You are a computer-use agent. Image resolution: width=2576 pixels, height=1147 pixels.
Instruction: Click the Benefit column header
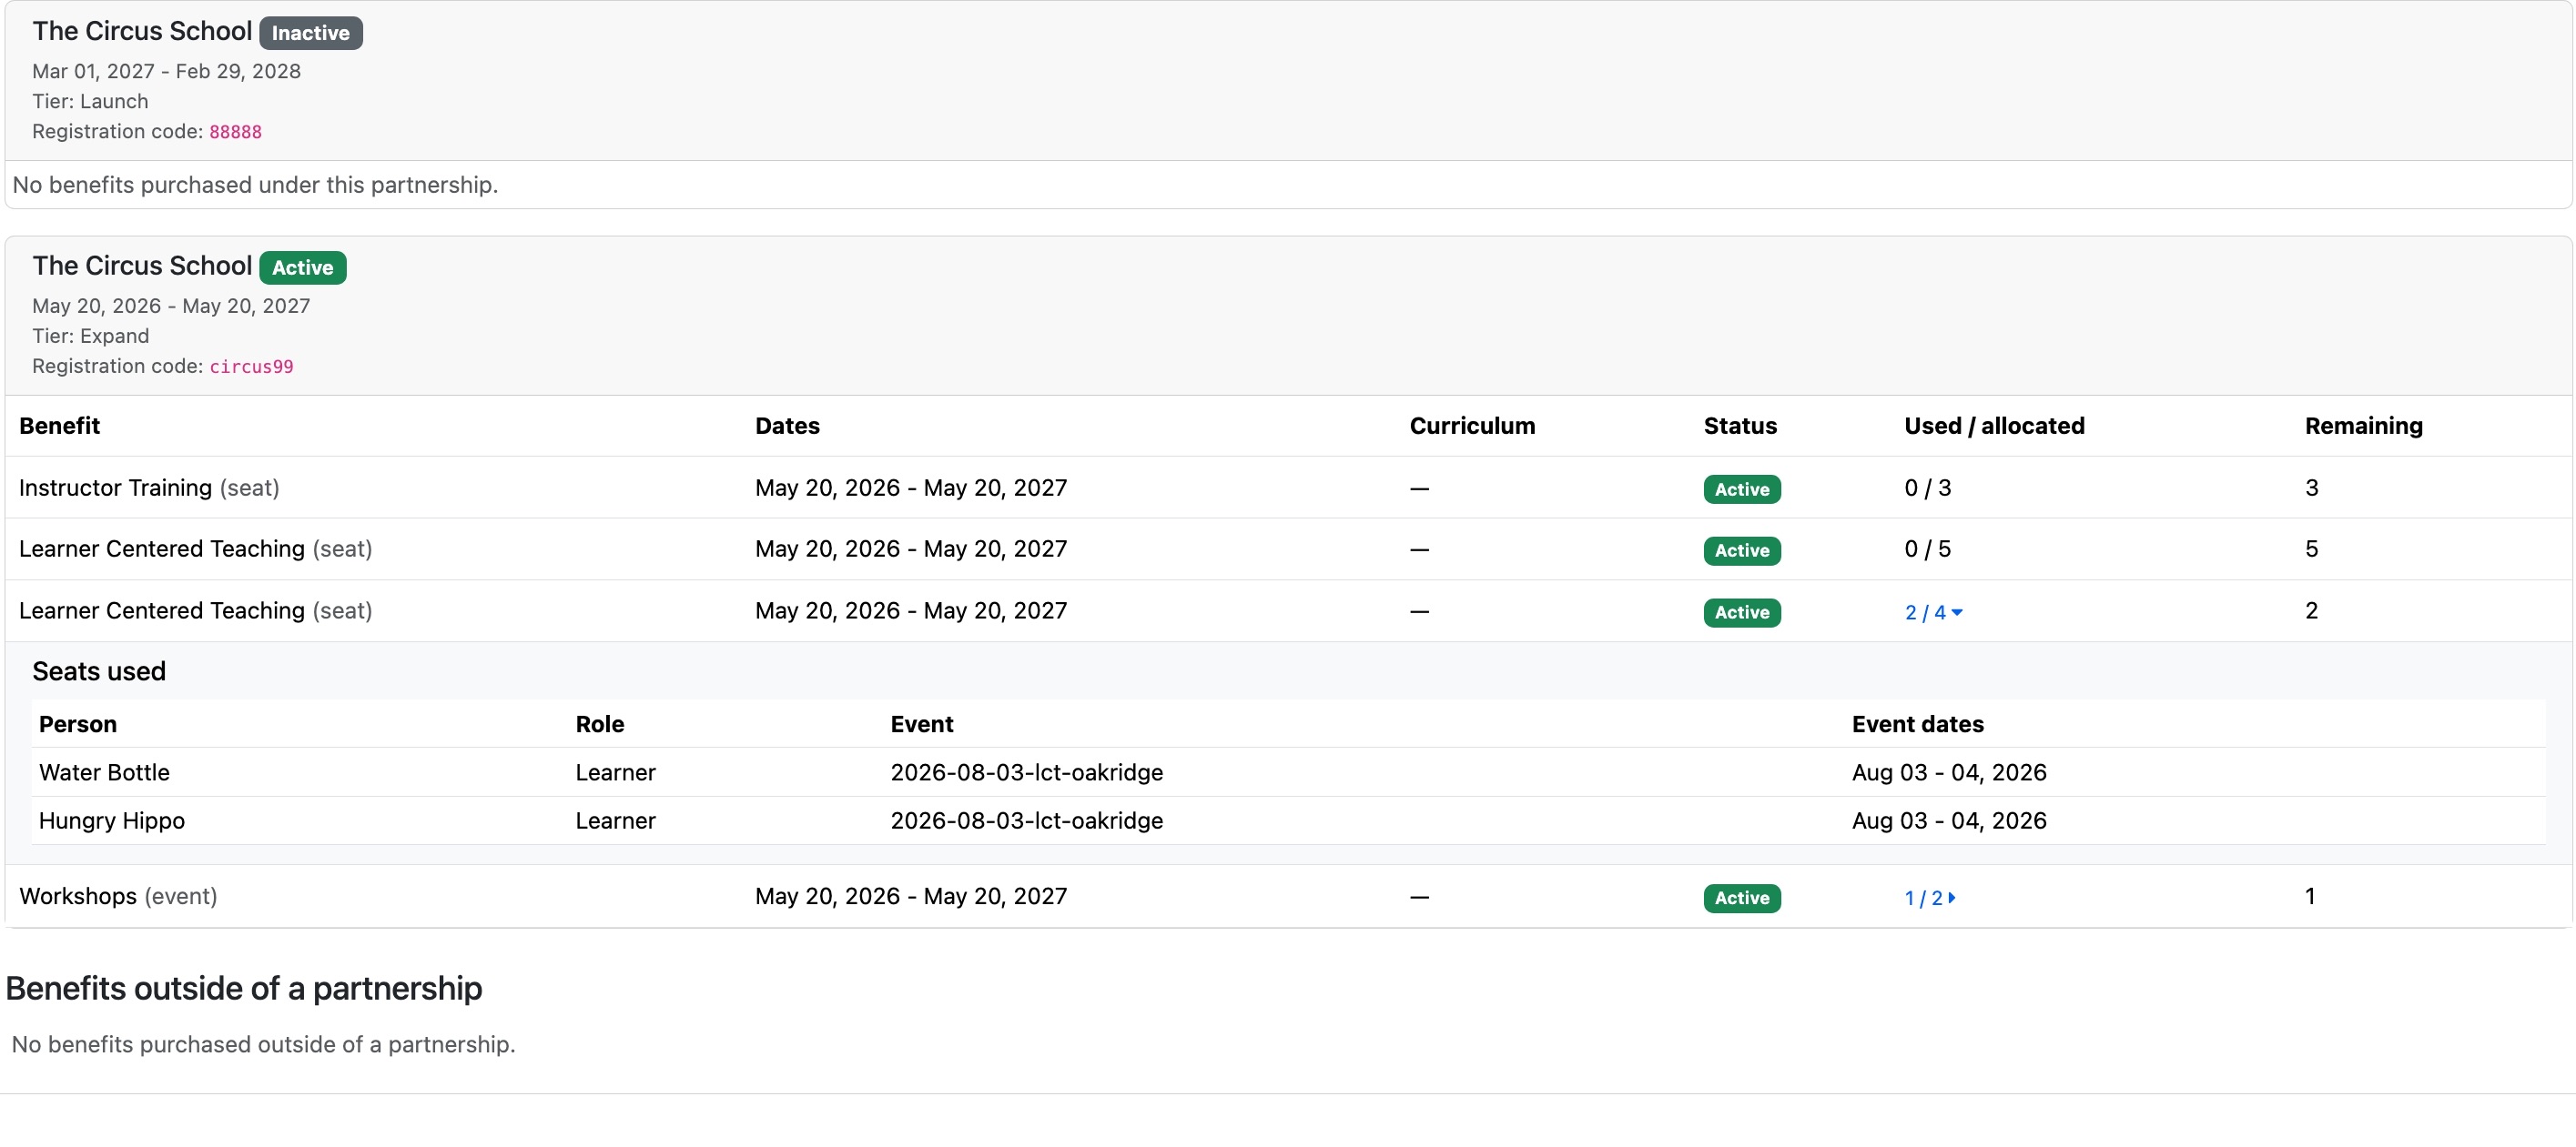(x=60, y=426)
